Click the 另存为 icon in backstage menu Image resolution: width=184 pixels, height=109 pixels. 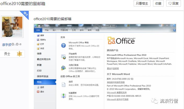(x=38, y=40)
